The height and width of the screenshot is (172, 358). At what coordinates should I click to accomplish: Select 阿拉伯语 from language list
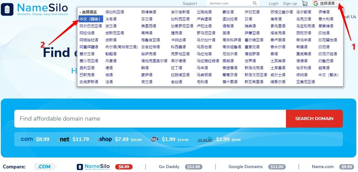(x=87, y=33)
